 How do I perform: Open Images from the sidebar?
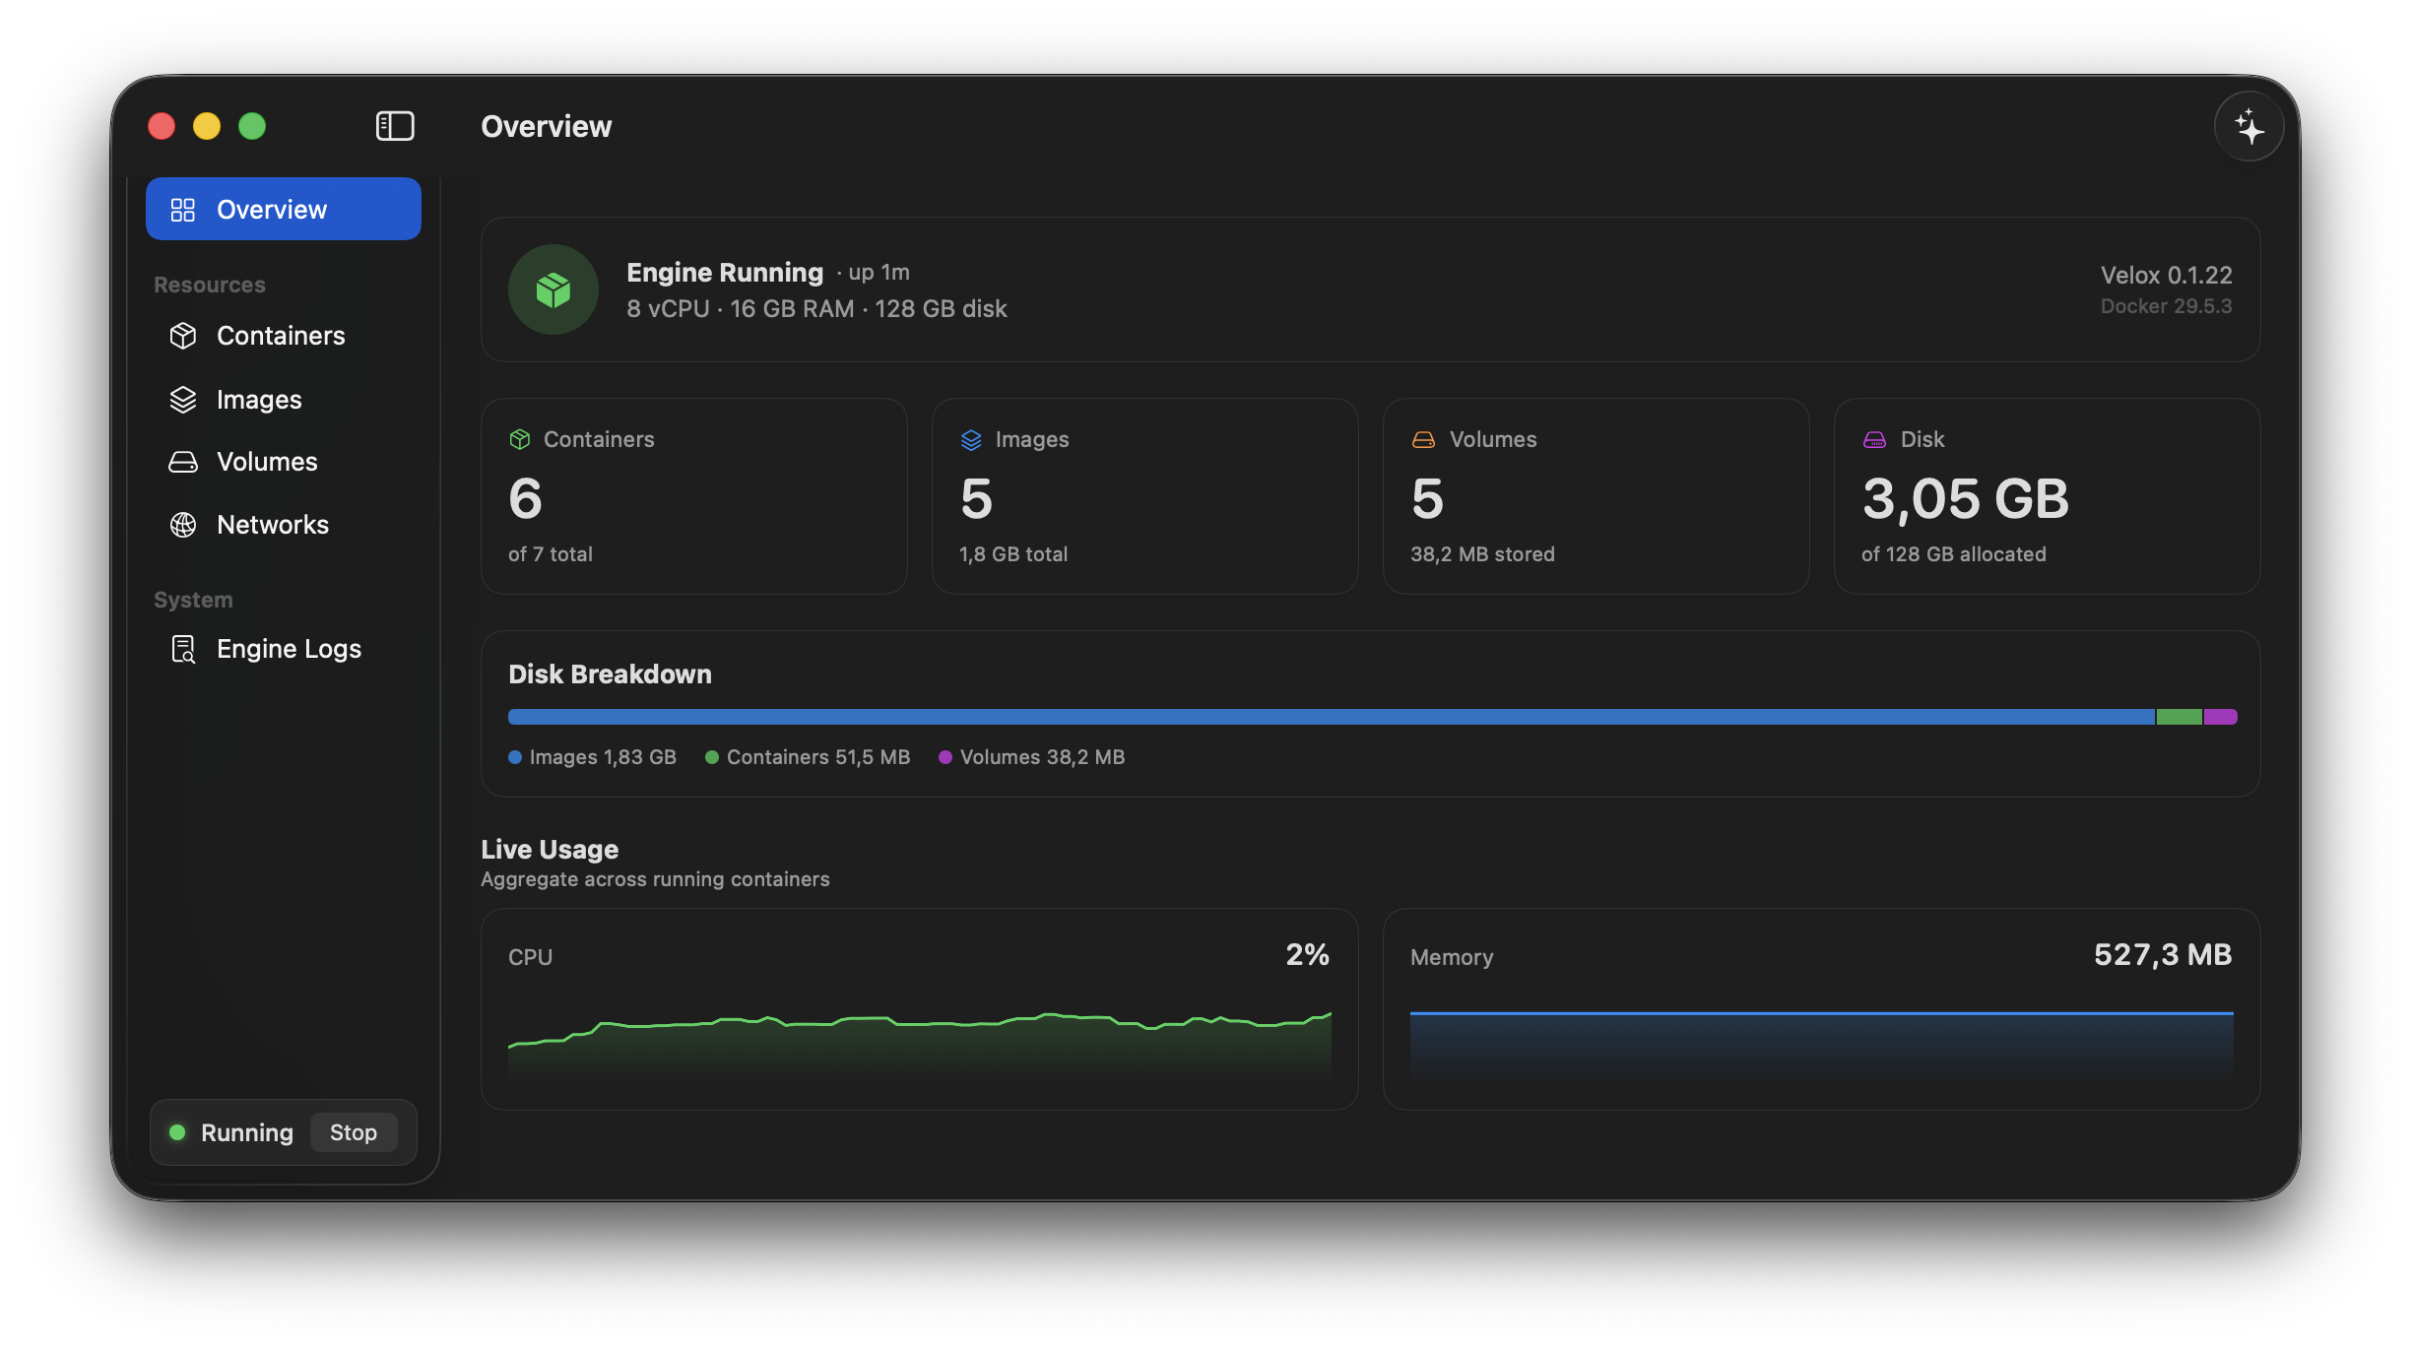284,399
